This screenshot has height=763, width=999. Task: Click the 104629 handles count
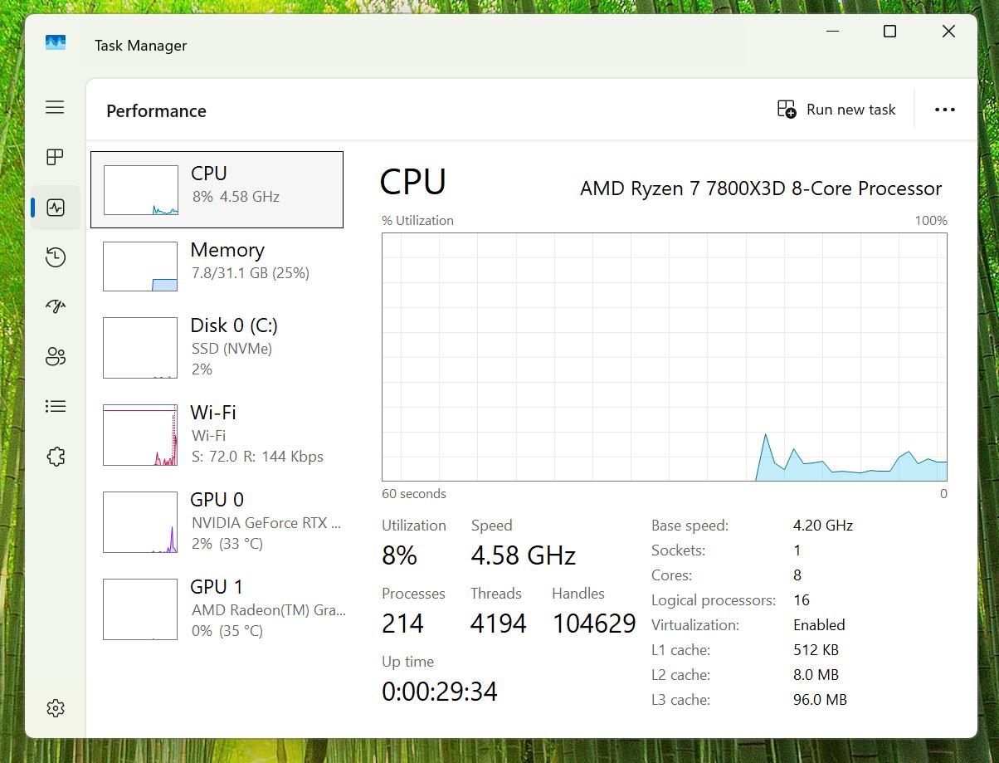click(x=594, y=624)
